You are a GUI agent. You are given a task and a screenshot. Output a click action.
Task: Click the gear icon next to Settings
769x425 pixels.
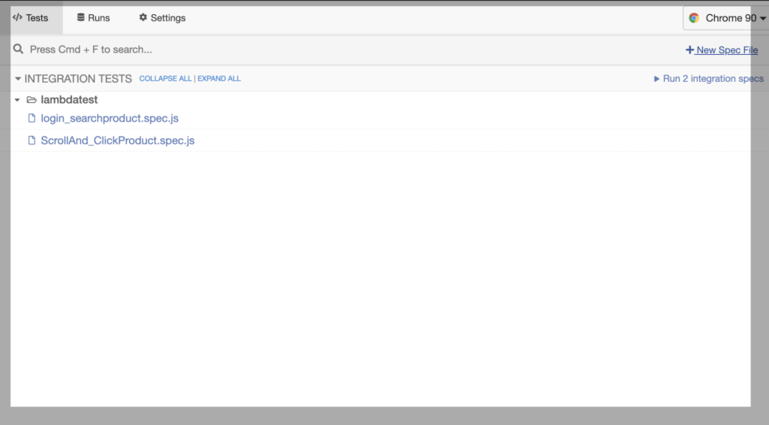(143, 17)
